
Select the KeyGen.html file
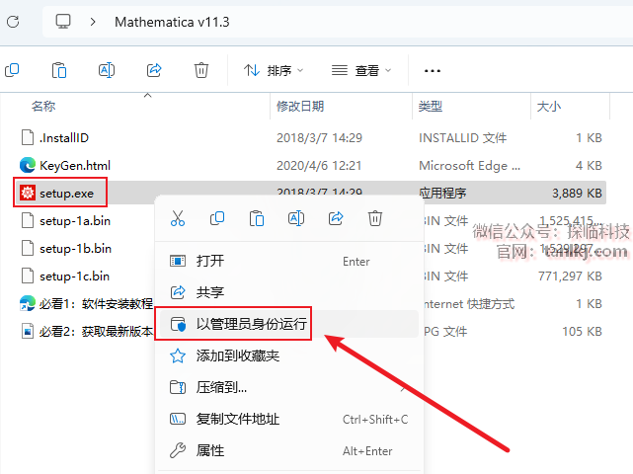pyautogui.click(x=75, y=166)
